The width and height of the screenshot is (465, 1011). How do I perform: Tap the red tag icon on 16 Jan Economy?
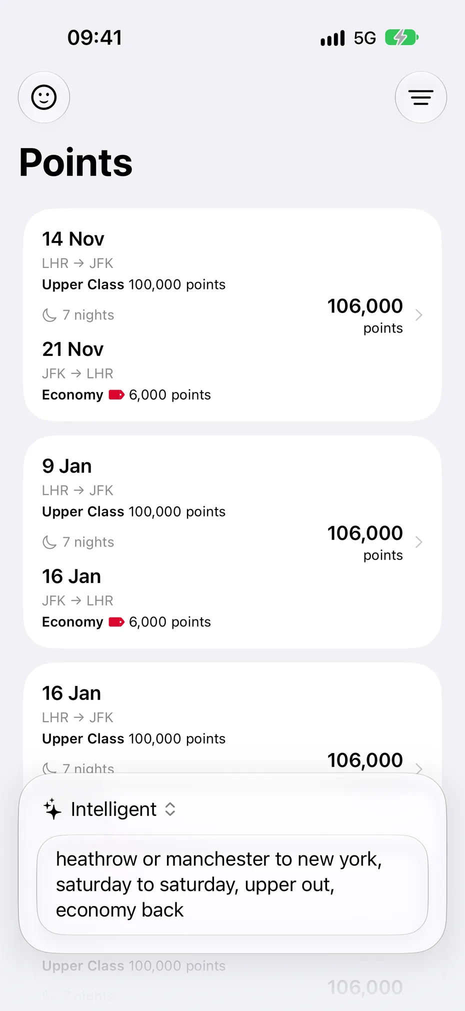pyautogui.click(x=116, y=622)
